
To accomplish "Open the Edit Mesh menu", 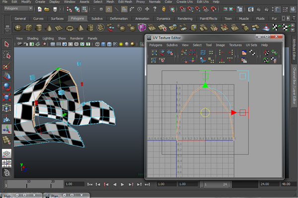I will tap(125, 1).
